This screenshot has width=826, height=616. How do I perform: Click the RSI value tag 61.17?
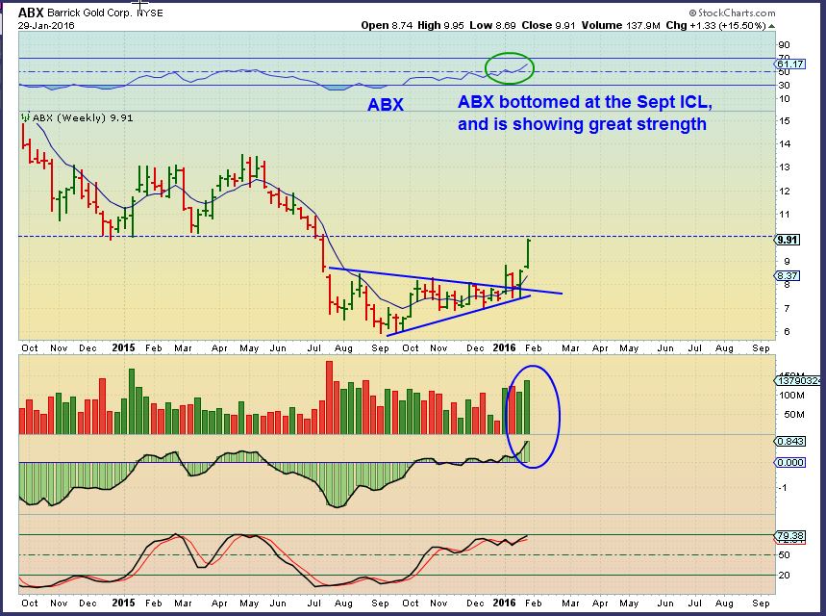point(790,64)
